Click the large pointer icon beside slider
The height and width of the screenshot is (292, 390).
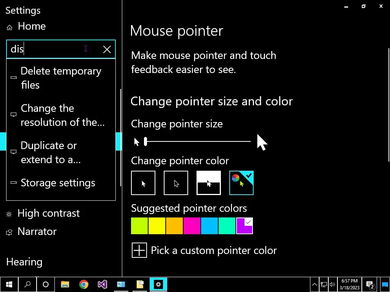262,142
